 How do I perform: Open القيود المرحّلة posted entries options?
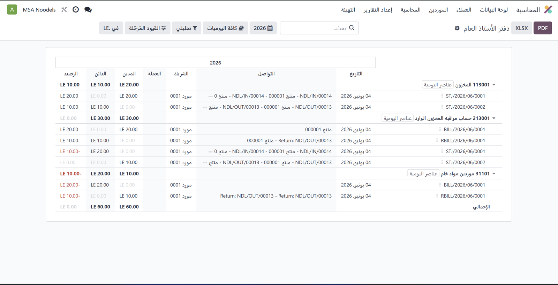tap(148, 28)
